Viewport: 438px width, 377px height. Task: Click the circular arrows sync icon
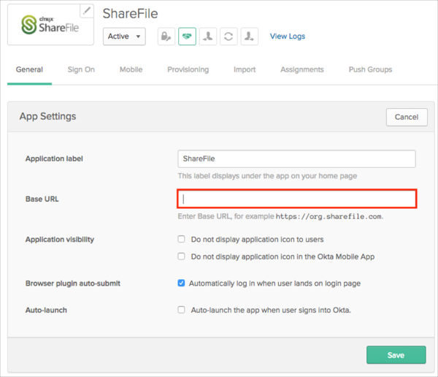coord(228,37)
